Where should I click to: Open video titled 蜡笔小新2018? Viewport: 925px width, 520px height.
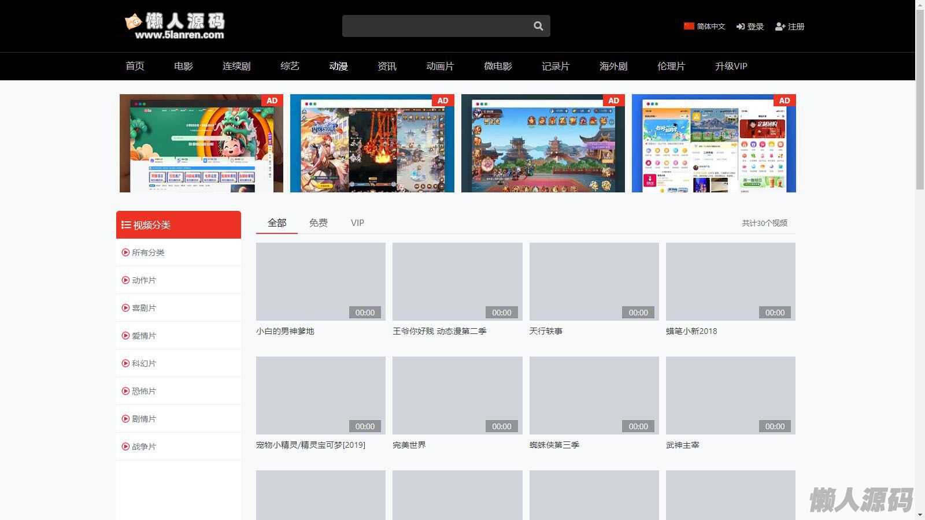[691, 331]
